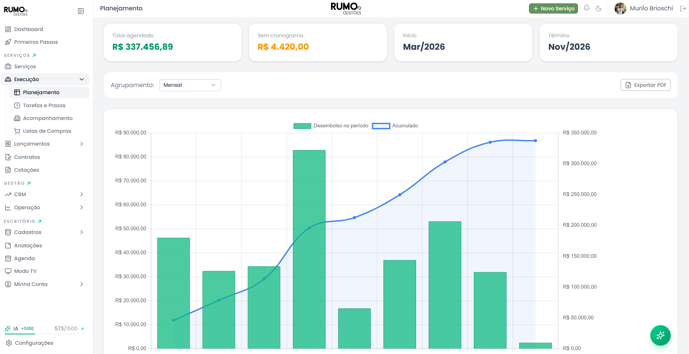This screenshot has width=689, height=354.
Task: Click the Anotações note icon
Action: click(8, 245)
